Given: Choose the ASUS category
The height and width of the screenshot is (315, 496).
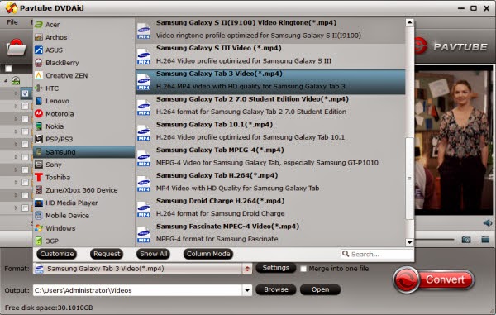Looking at the screenshot, I should [83, 50].
